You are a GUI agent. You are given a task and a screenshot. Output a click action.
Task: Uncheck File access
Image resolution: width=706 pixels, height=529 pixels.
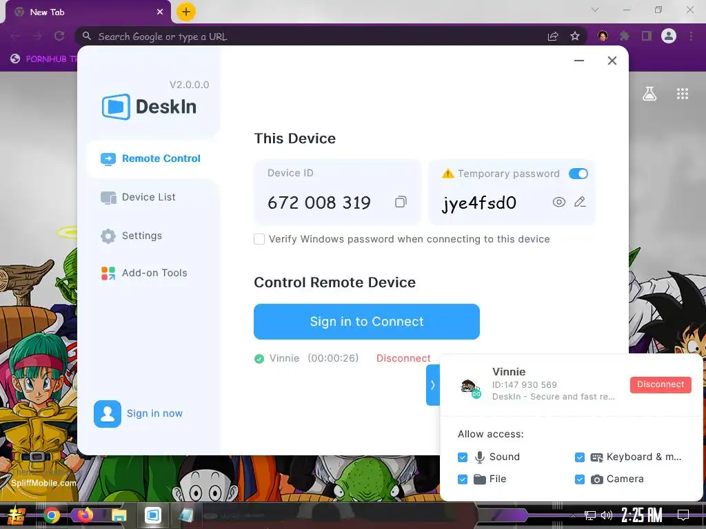[x=463, y=479]
